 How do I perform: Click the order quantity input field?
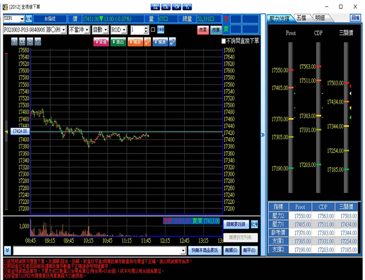[x=136, y=29]
